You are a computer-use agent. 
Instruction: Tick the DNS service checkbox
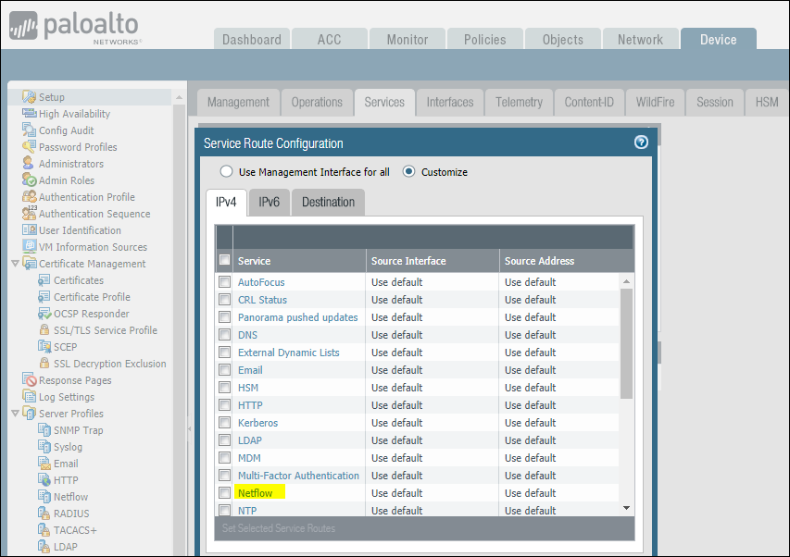click(x=224, y=335)
